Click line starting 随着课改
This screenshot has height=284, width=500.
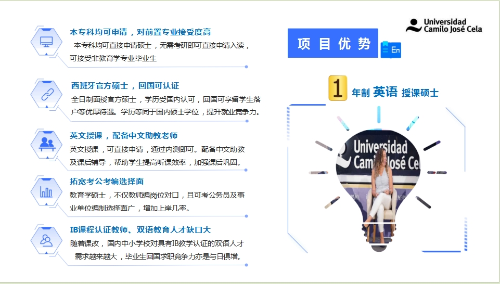point(157,243)
